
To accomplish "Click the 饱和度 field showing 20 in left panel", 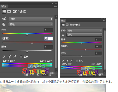I will pos(49,39).
